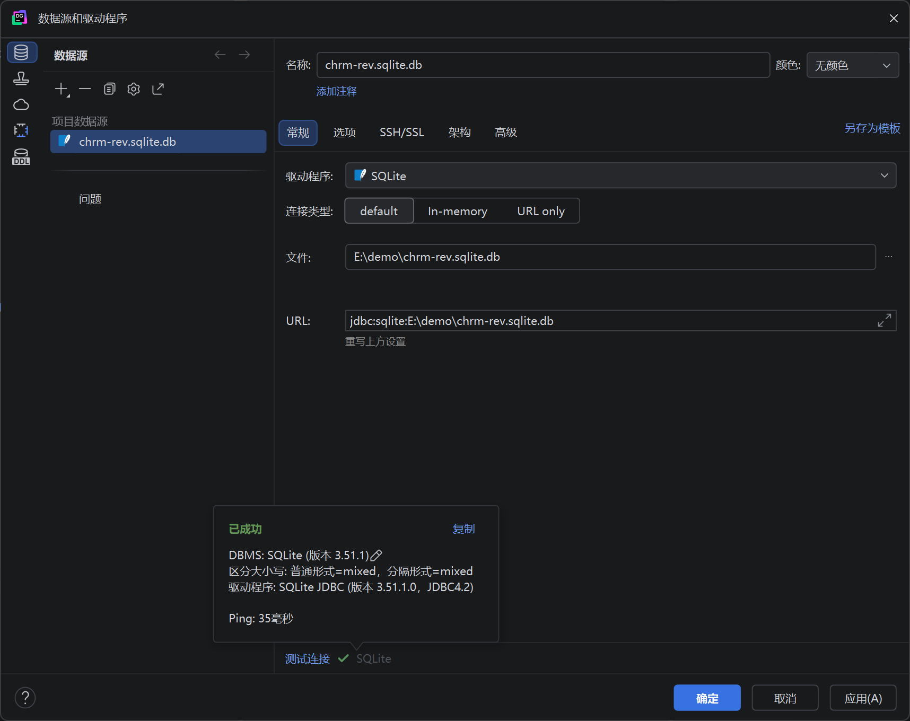Click the 已成功 status text
This screenshot has height=721, width=910.
[245, 529]
